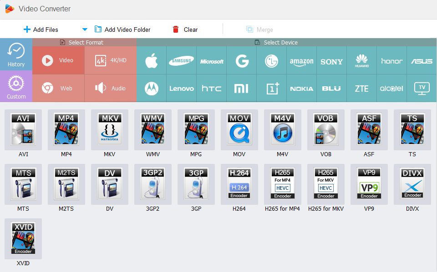Pick the VP9 encoder format
This screenshot has height=272, width=437.
(369, 184)
